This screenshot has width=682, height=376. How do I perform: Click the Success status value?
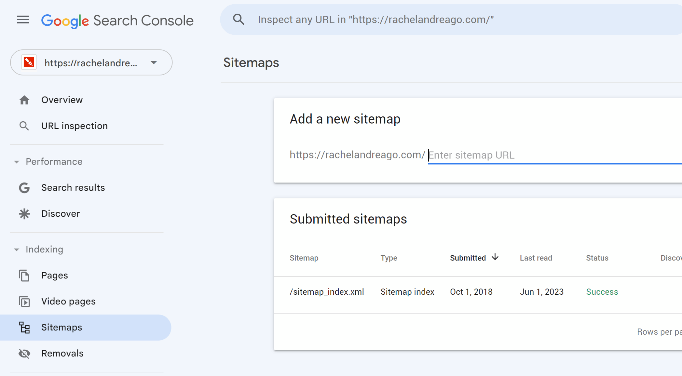coord(602,292)
